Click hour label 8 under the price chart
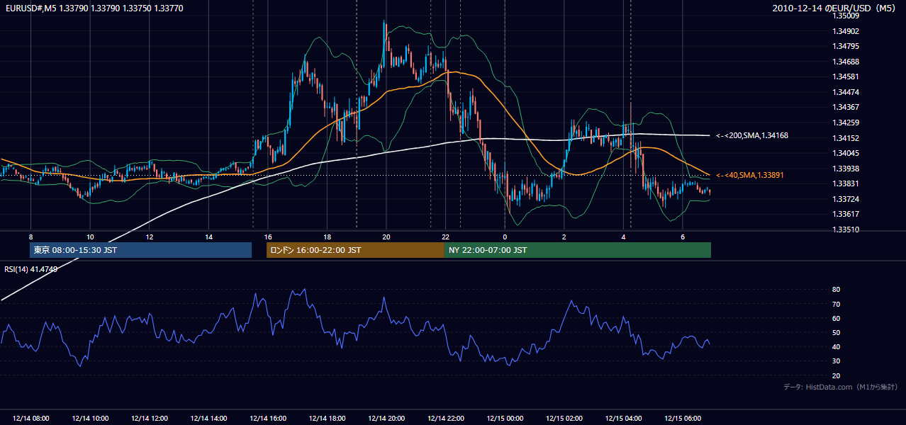Image resolution: width=906 pixels, height=425 pixels. 30,237
